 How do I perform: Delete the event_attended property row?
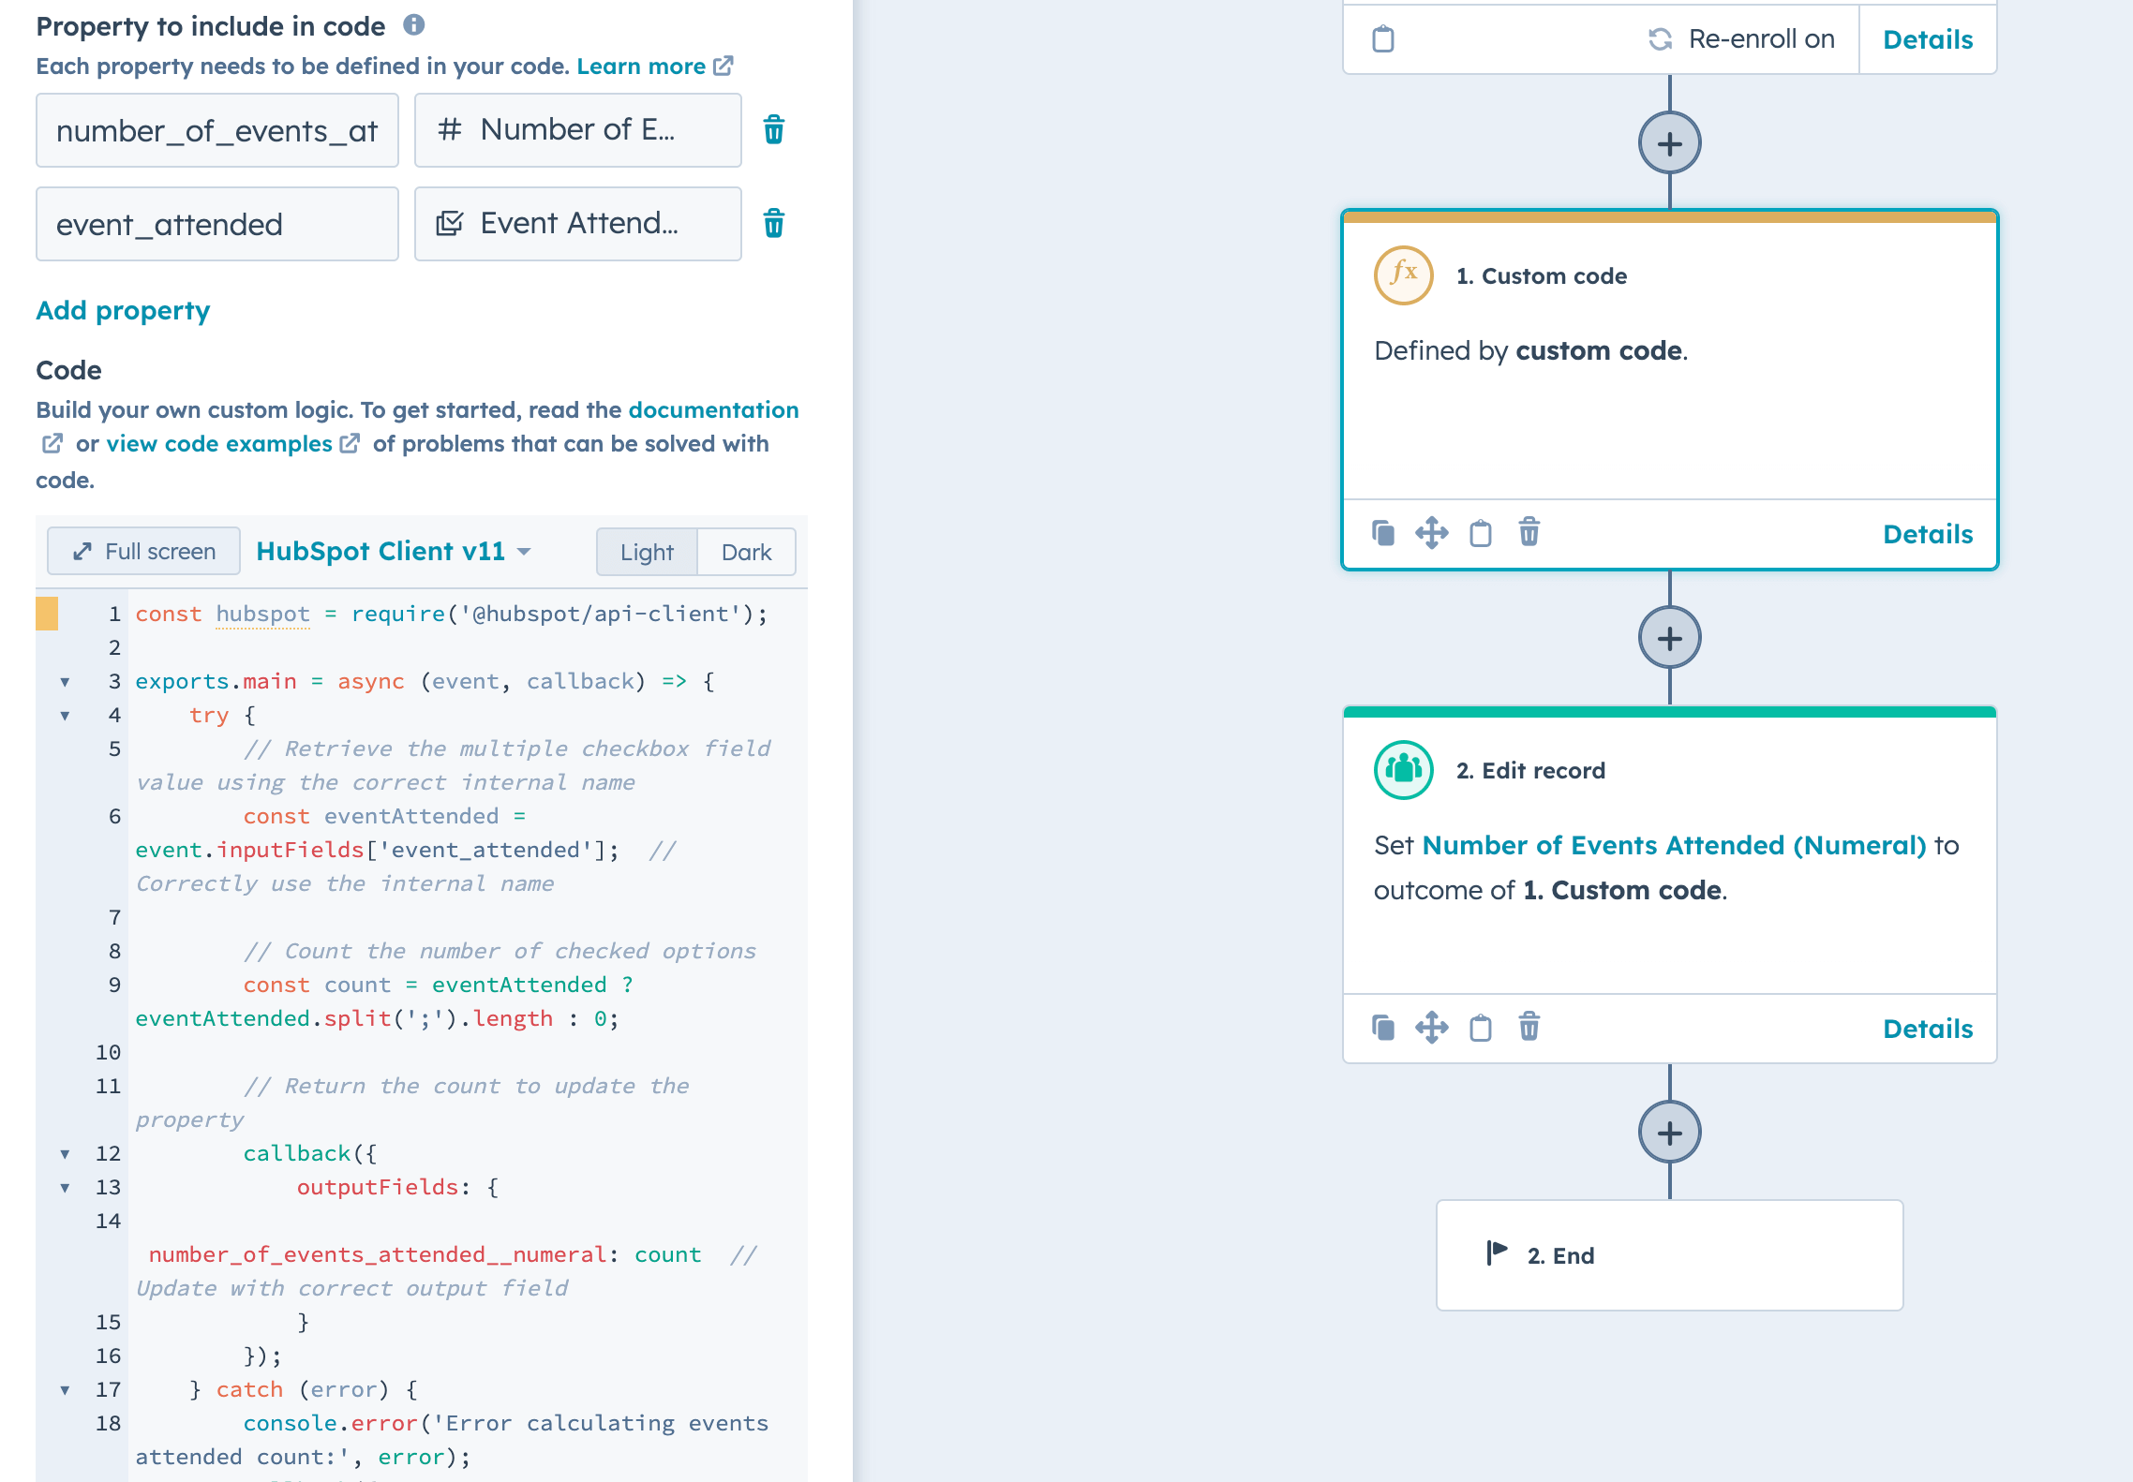(x=773, y=223)
